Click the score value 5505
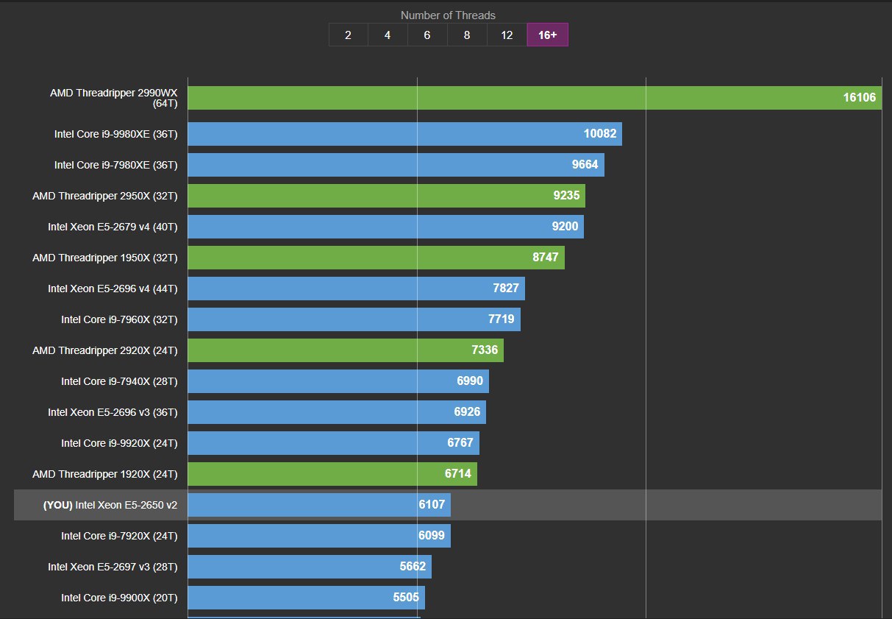This screenshot has height=619, width=892. coord(406,598)
